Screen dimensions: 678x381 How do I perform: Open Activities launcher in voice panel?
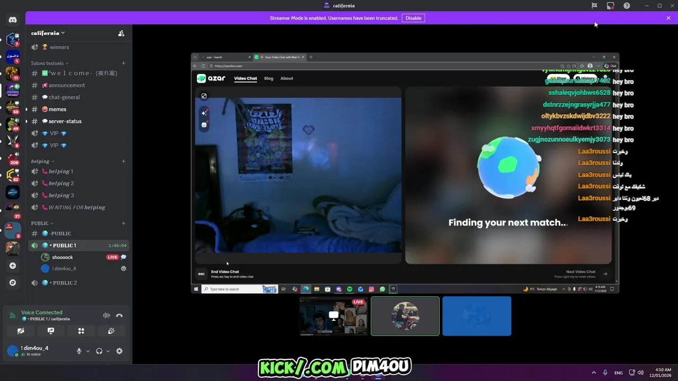click(x=81, y=331)
